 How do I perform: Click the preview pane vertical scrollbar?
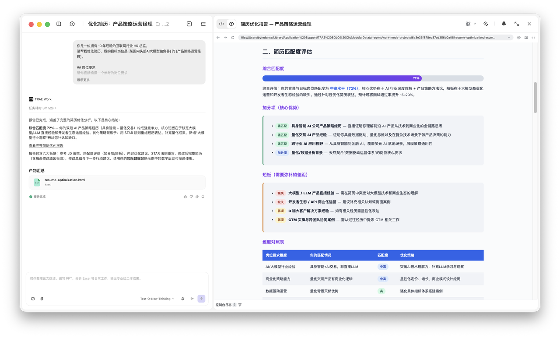pos(535,97)
